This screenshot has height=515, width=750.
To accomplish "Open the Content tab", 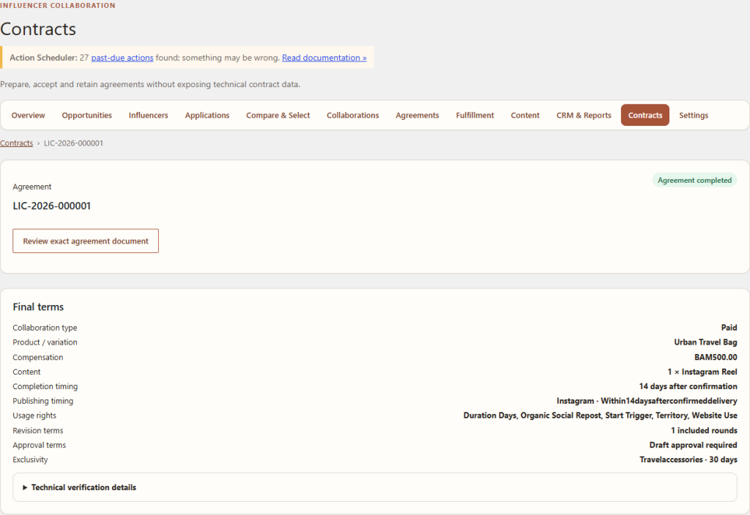I will (x=525, y=115).
